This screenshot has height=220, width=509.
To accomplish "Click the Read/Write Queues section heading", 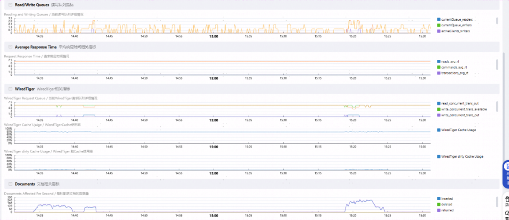I will 32,5.
